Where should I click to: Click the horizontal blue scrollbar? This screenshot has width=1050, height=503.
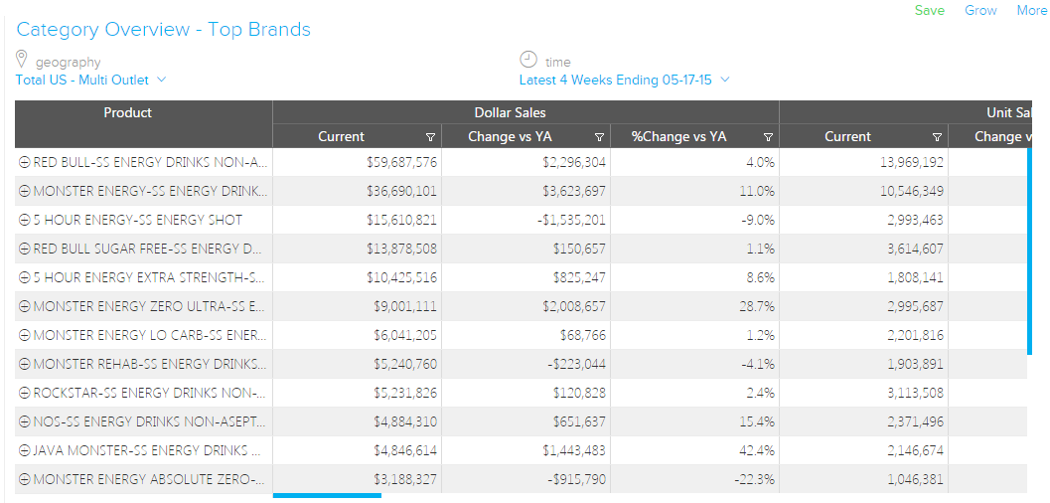(327, 495)
